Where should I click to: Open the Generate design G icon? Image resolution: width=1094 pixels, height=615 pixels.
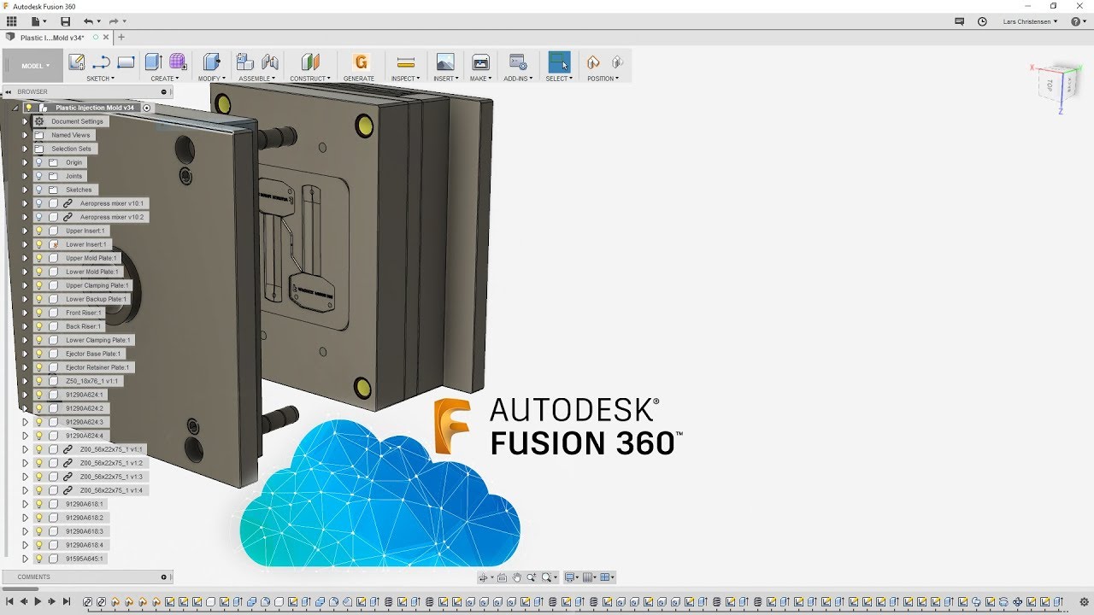(x=361, y=61)
